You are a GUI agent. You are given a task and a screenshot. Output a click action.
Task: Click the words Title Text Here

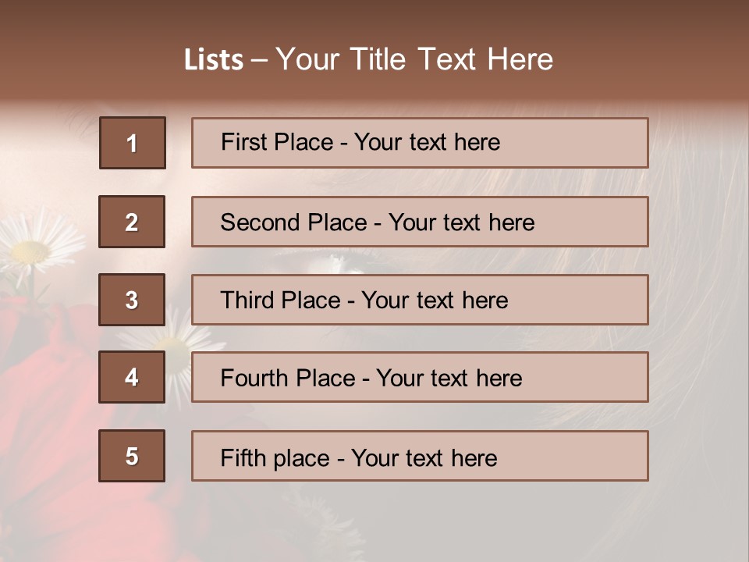(452, 59)
